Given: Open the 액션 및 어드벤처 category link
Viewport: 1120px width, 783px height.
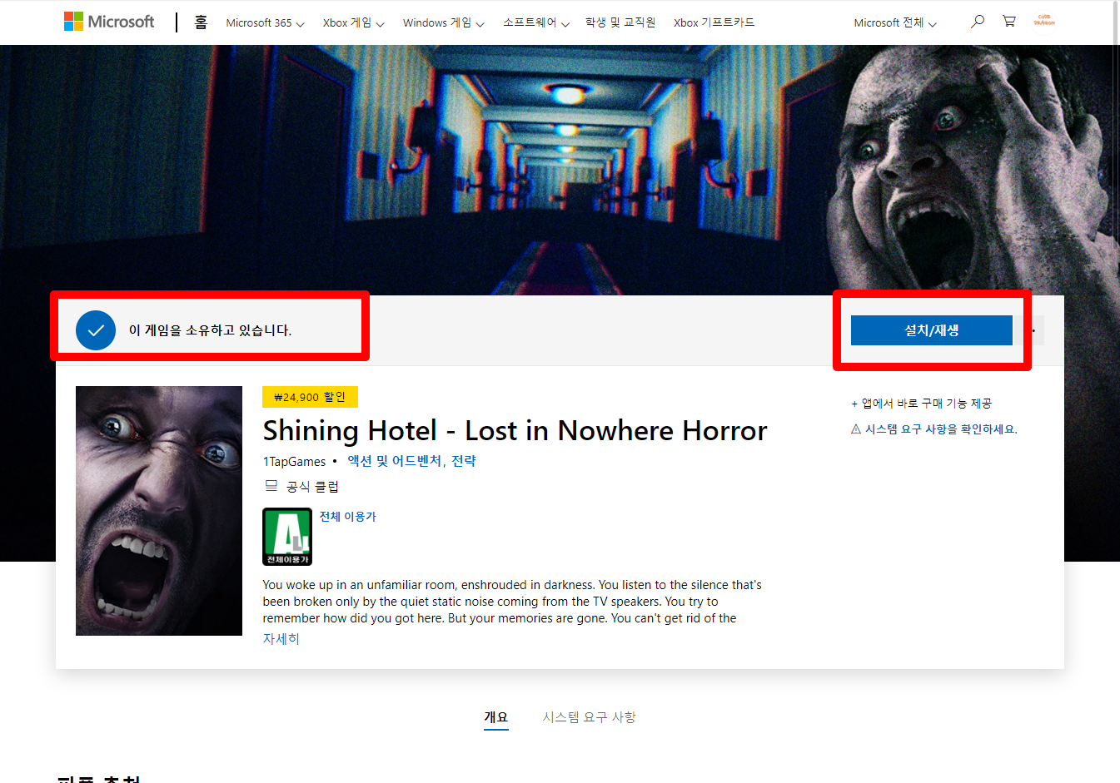Looking at the screenshot, I should pyautogui.click(x=394, y=461).
